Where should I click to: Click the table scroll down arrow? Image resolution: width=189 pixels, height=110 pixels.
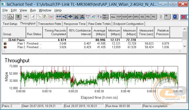coord(185,46)
